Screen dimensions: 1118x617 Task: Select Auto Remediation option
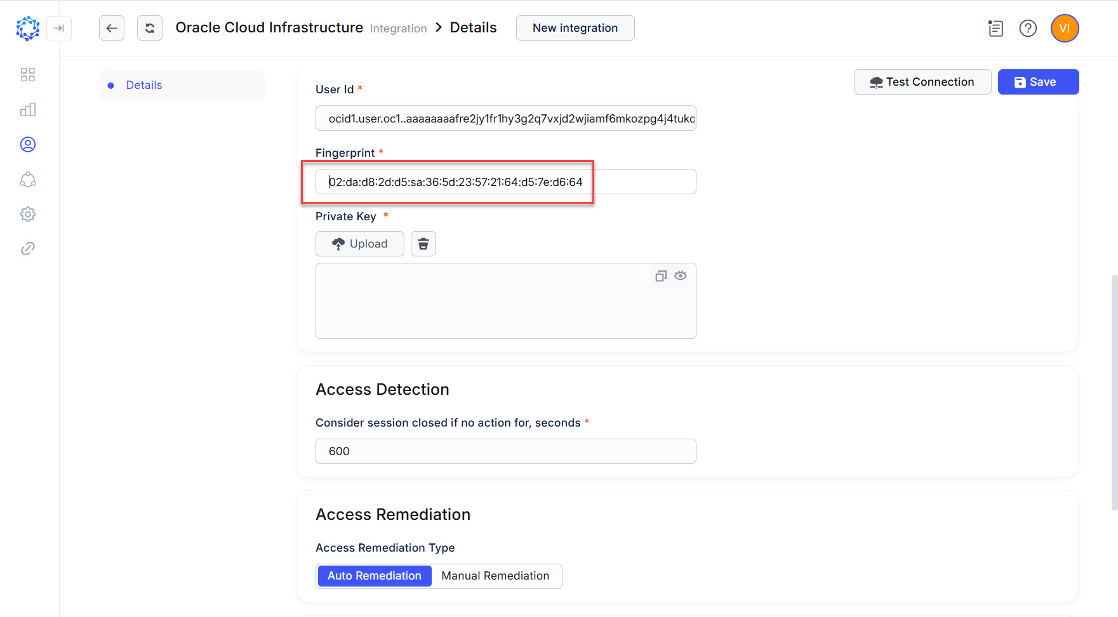(374, 576)
